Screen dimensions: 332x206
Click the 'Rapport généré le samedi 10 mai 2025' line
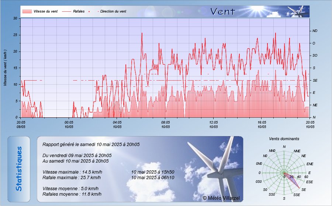click(91, 144)
